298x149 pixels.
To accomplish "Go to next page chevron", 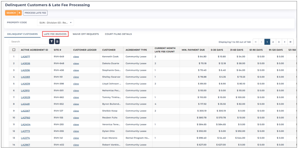I will pos(285,42).
